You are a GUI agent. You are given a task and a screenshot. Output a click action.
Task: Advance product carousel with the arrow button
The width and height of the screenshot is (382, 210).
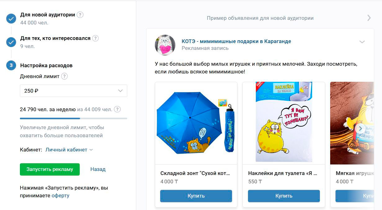click(x=360, y=128)
